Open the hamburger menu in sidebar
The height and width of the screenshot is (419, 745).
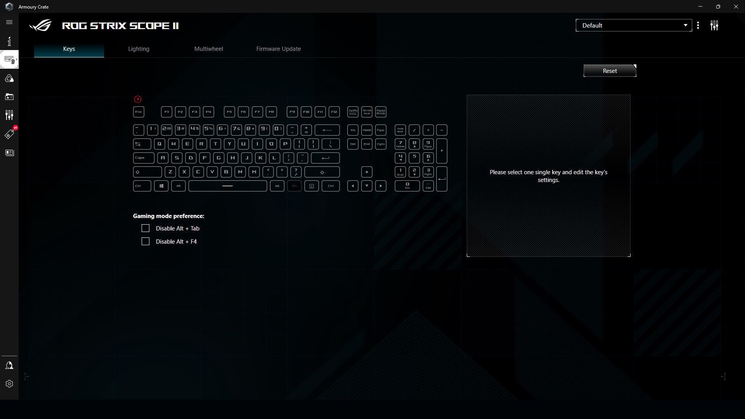click(9, 22)
